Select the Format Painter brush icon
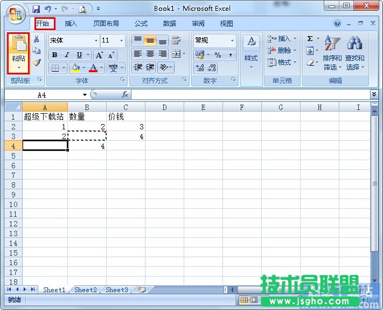 pos(37,63)
